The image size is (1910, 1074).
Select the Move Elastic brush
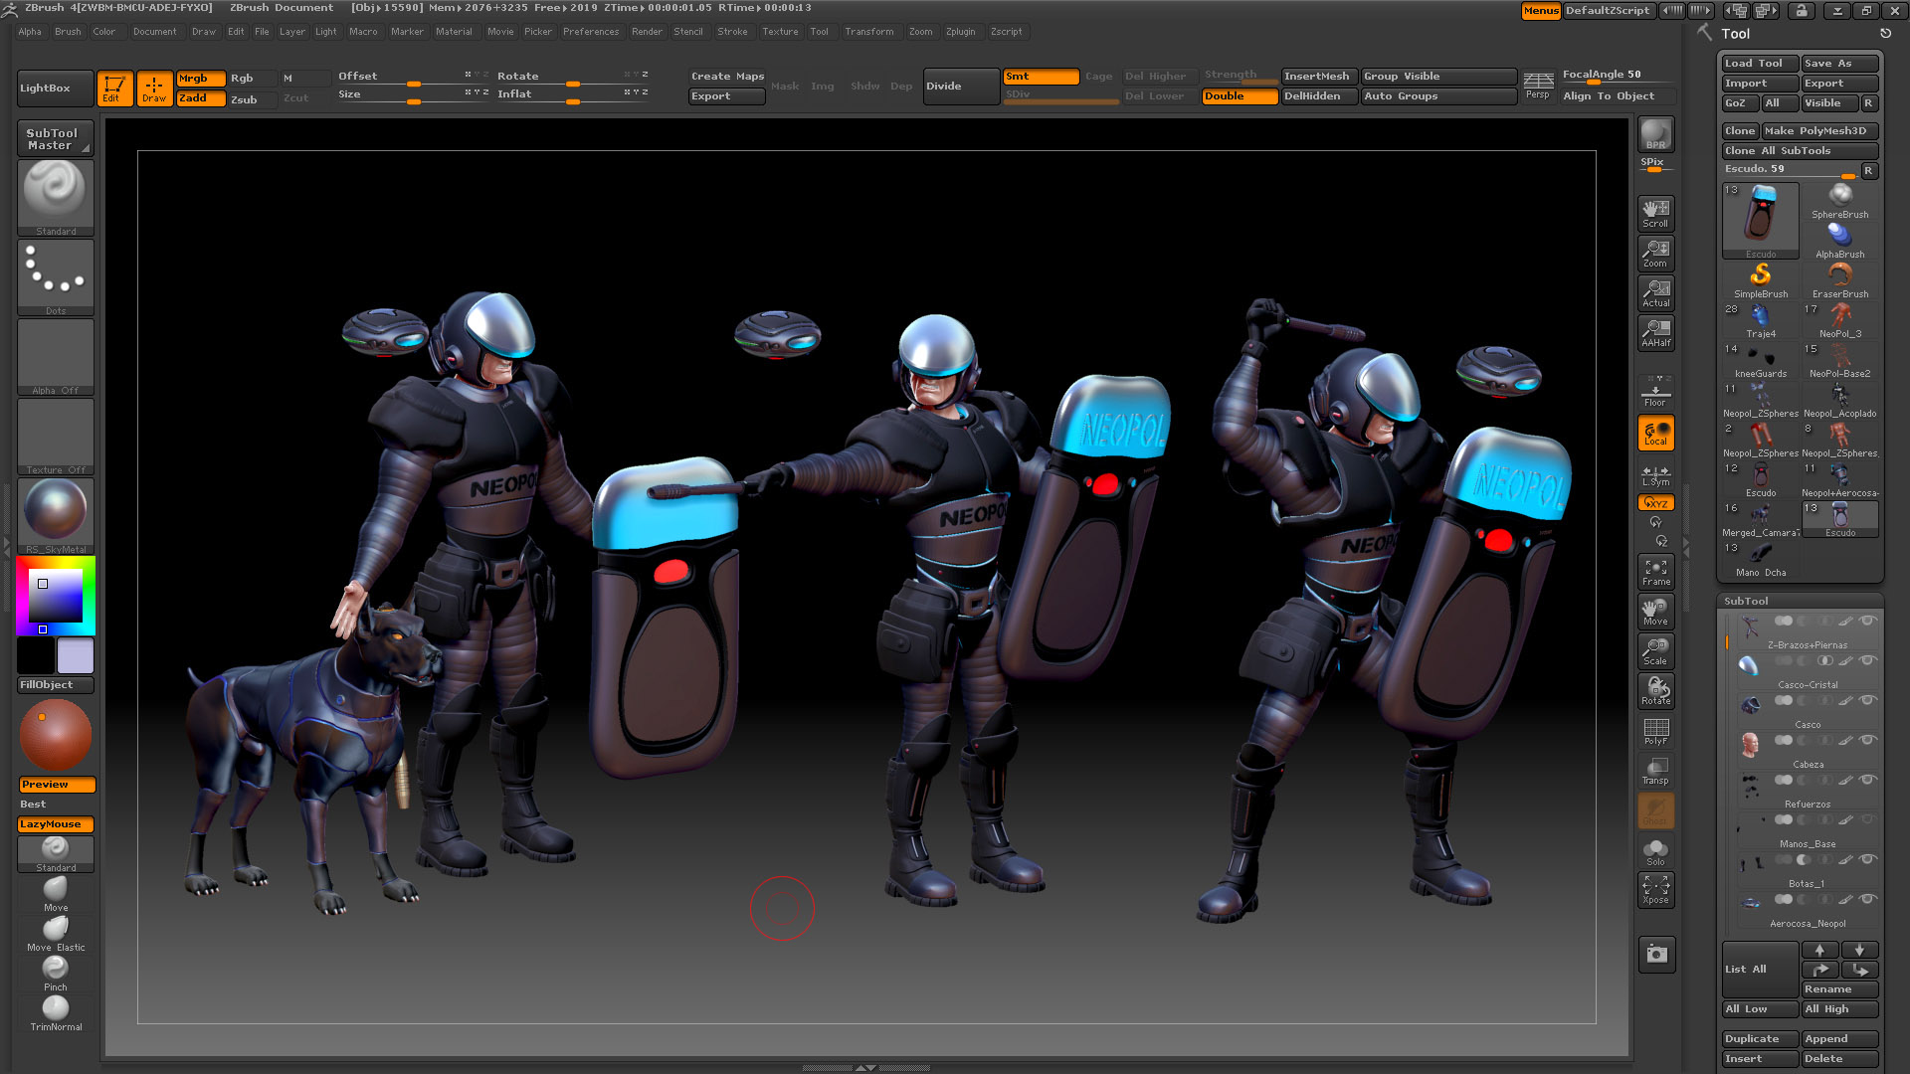[56, 933]
